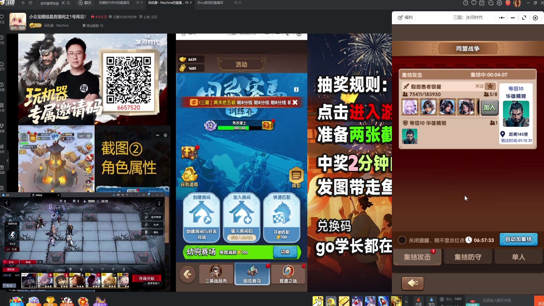Go back with the browser back arrow
The height and width of the screenshot is (306, 544).
[x=23, y=3]
